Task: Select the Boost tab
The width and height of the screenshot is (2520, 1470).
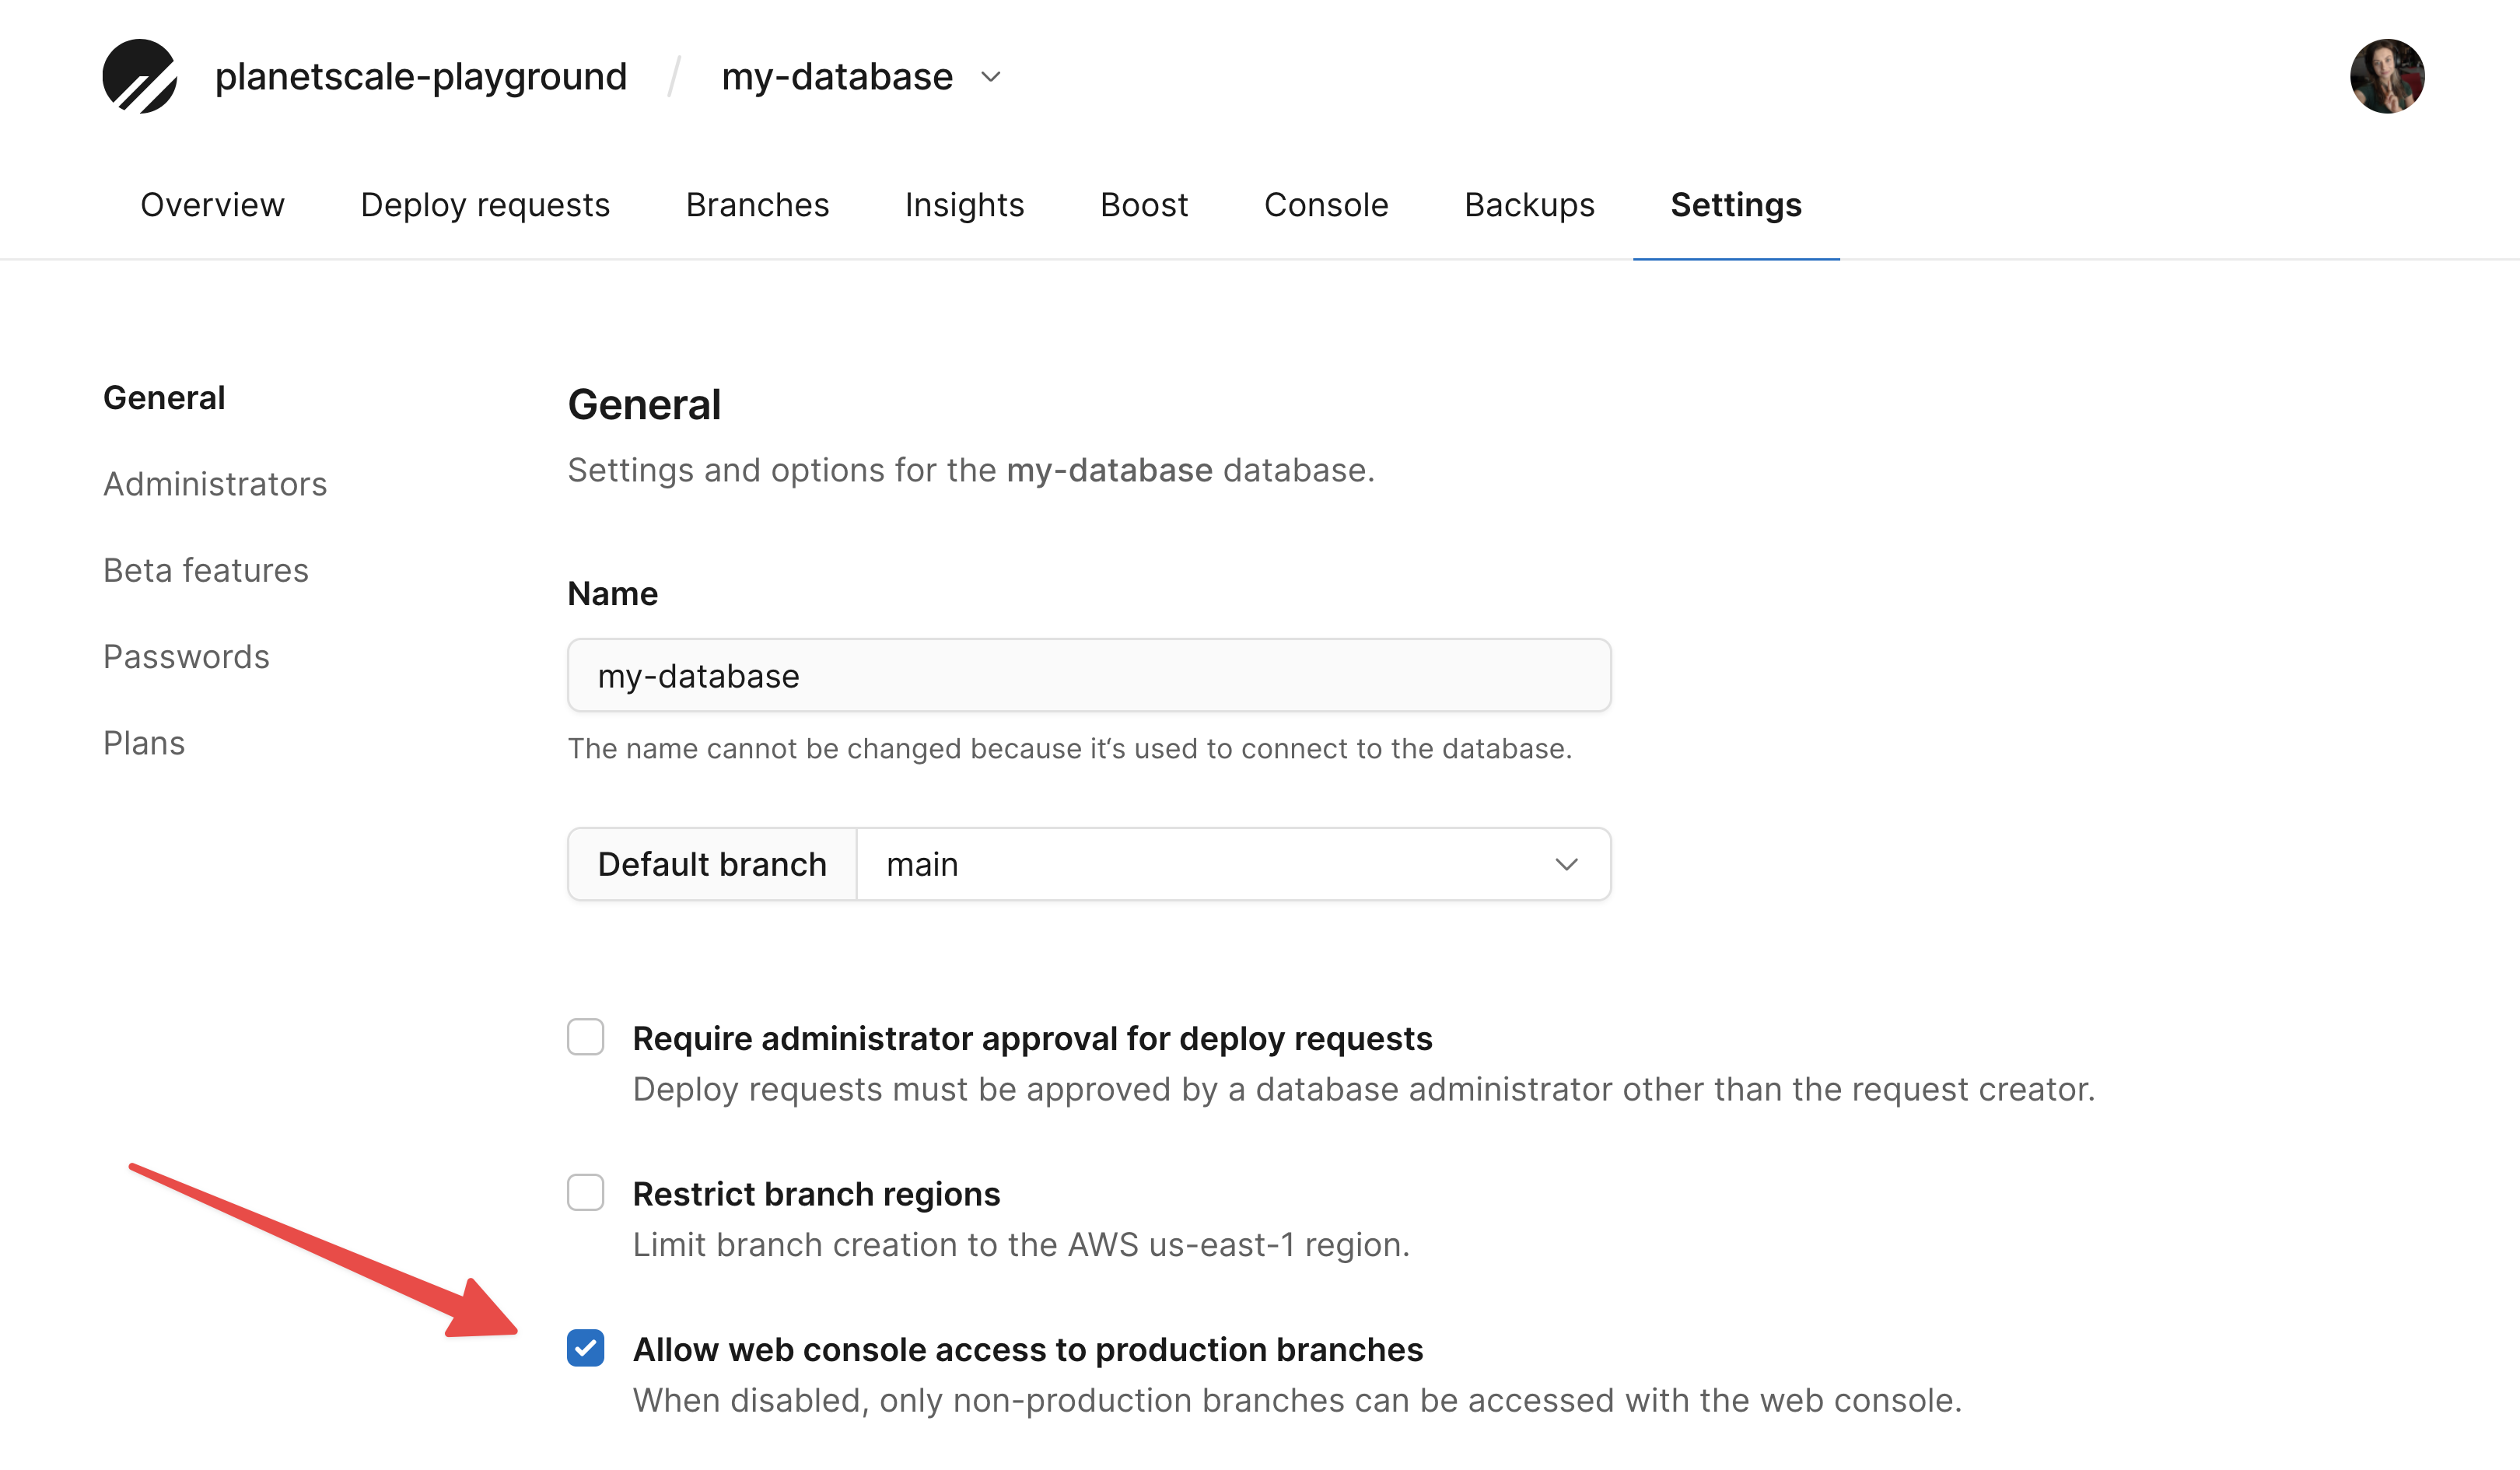Action: pyautogui.click(x=1144, y=204)
